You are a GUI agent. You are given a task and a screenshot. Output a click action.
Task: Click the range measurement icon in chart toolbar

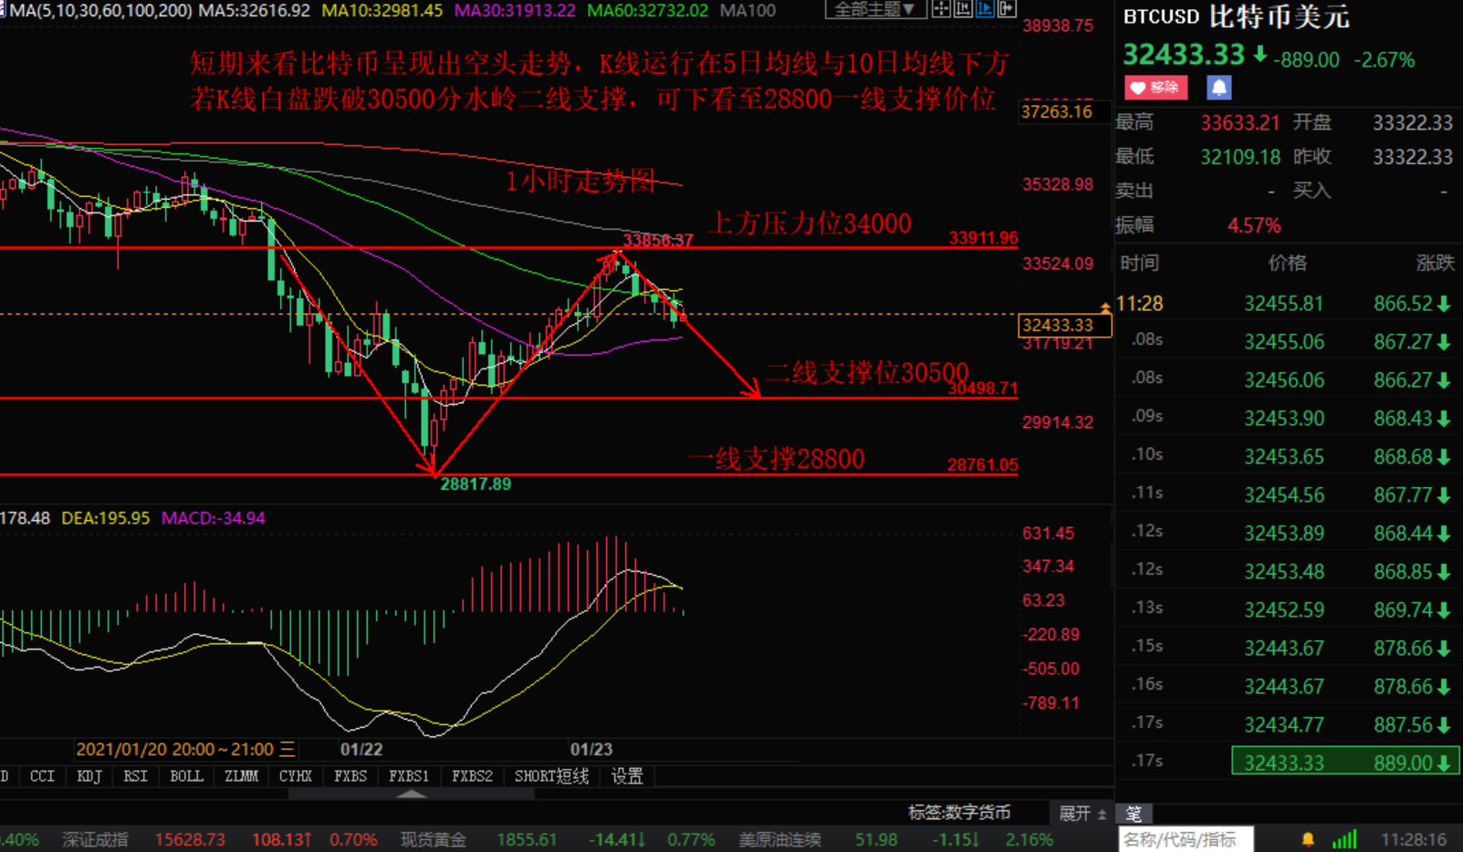[x=962, y=9]
